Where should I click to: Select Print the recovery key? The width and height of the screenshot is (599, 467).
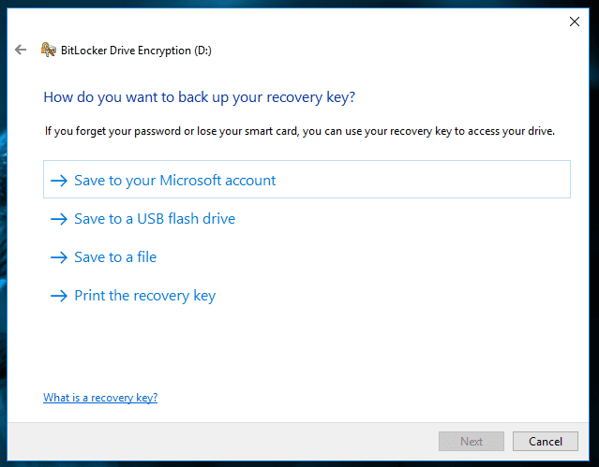(x=144, y=296)
